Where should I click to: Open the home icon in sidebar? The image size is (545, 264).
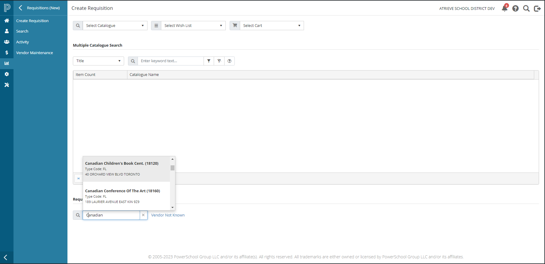click(7, 21)
